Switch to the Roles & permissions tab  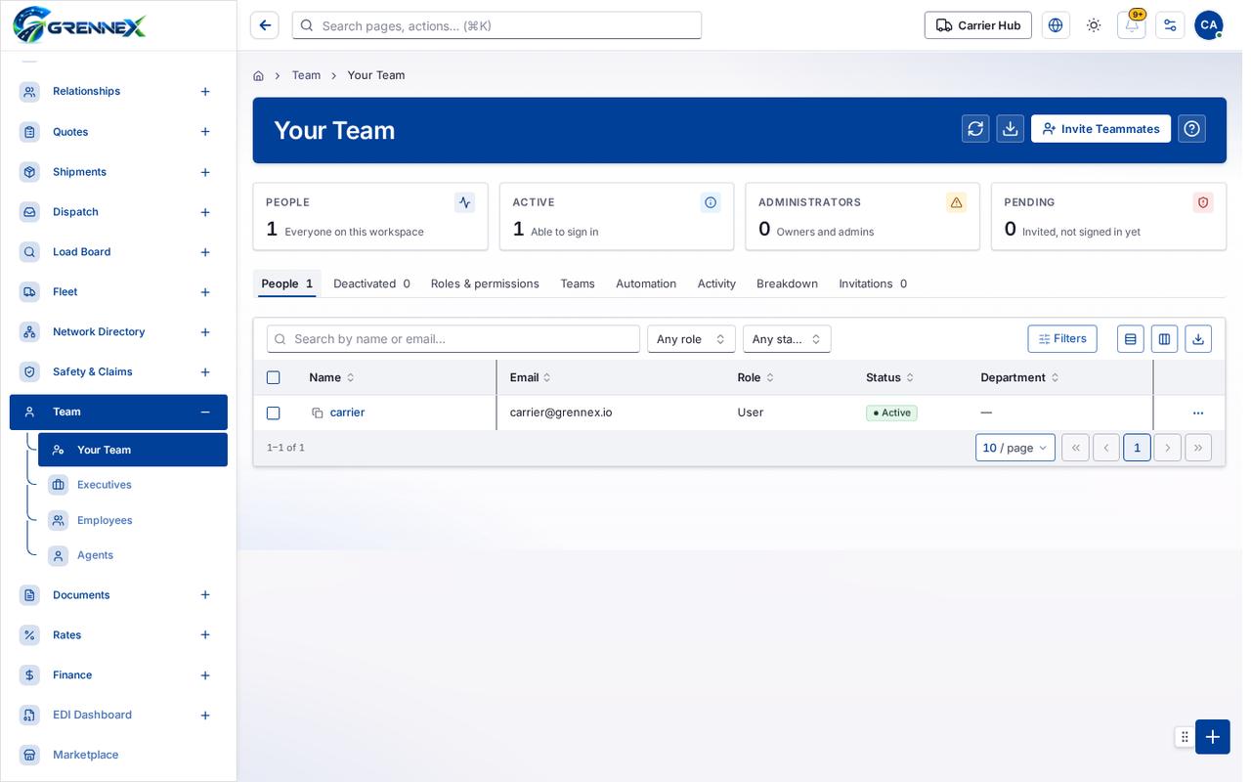[x=485, y=283]
